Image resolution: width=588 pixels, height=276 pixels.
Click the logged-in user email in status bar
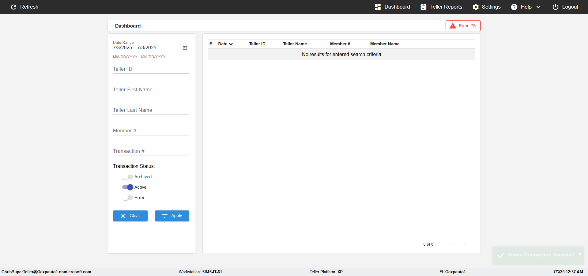click(46, 272)
